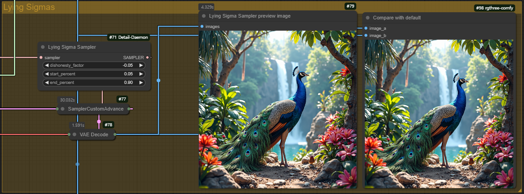Click the pink link midpoint dot above VAE Decode
Image resolution: width=524 pixels, height=194 pixels.
(99, 121)
